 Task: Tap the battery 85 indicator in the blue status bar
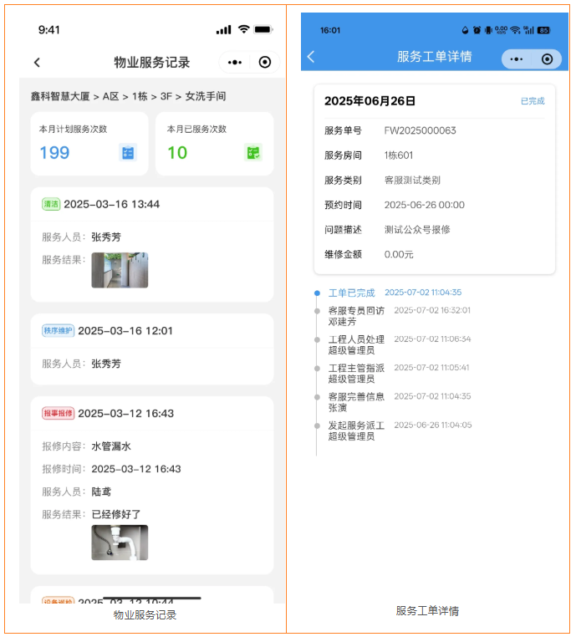pos(543,30)
